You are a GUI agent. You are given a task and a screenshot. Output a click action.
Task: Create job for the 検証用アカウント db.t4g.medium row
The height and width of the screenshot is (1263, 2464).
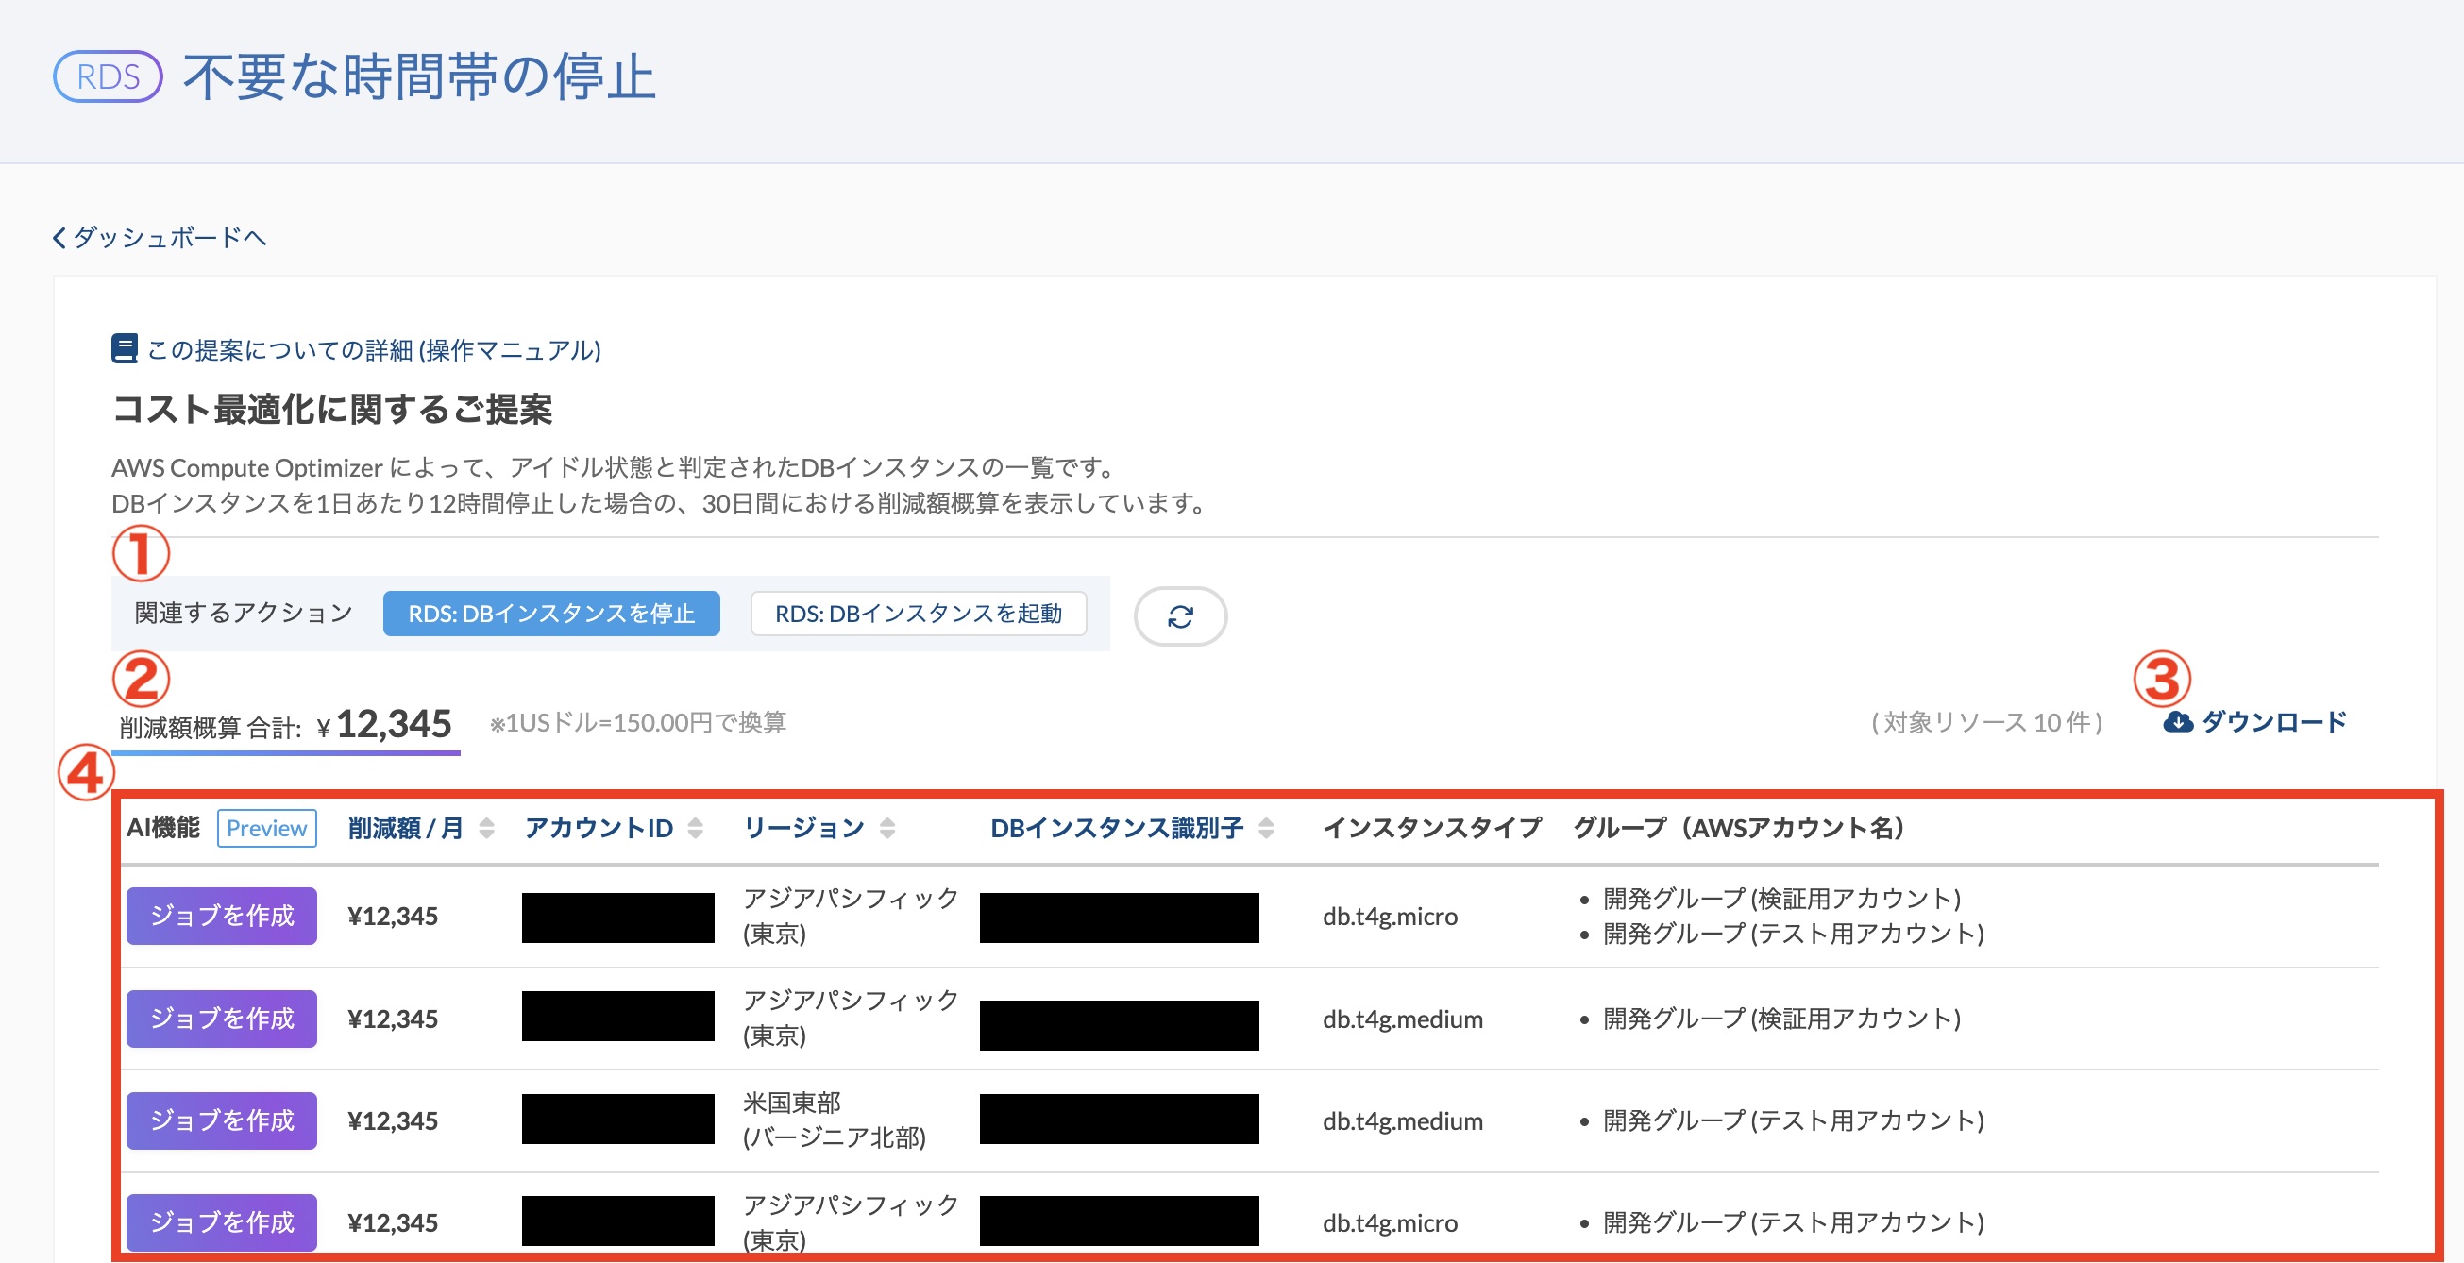tap(222, 1019)
